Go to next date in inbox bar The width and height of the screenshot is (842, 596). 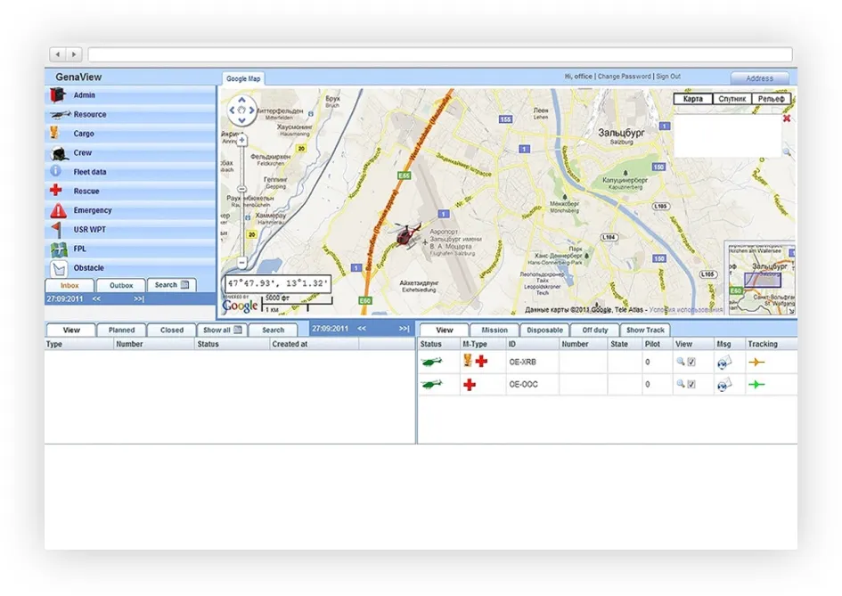point(139,299)
